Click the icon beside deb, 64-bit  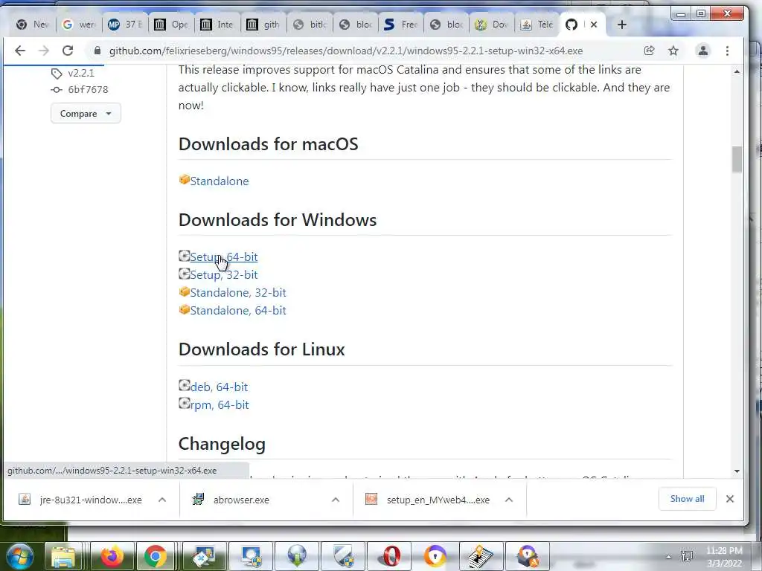(185, 386)
